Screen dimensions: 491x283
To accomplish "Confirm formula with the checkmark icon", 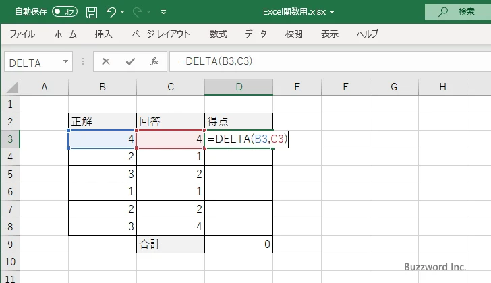I will (x=129, y=62).
